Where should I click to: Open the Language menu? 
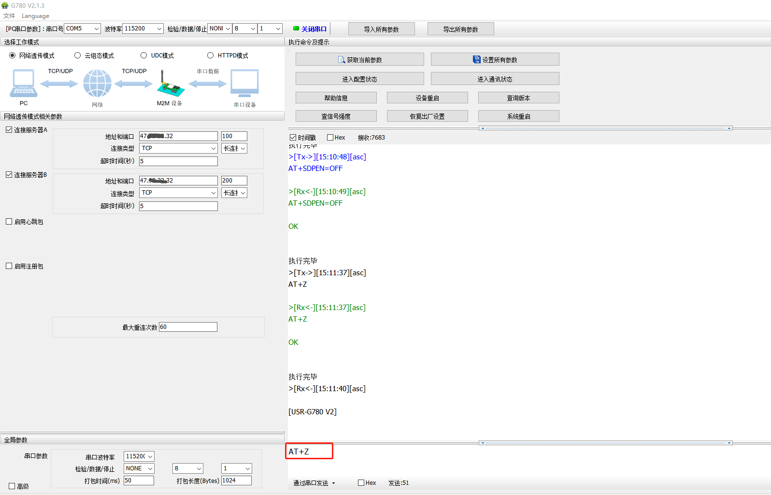pyautogui.click(x=35, y=16)
